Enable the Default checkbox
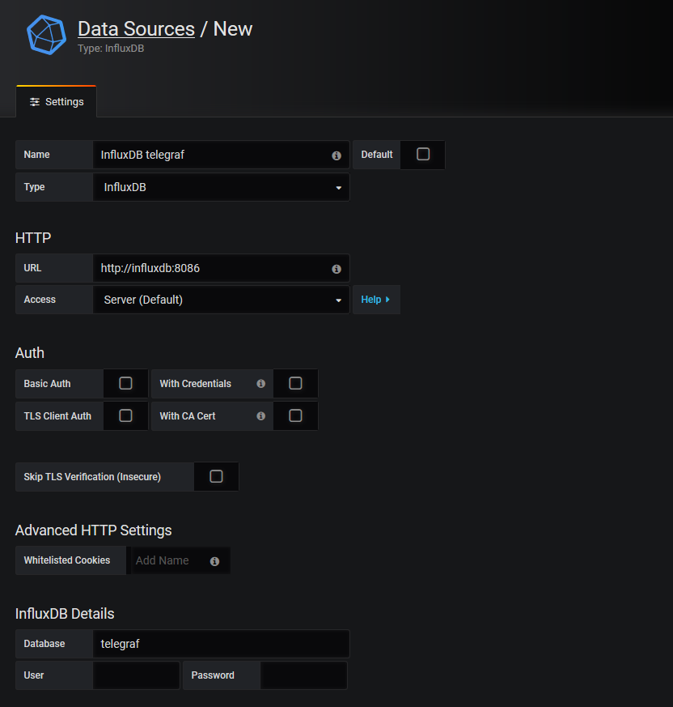 point(423,154)
